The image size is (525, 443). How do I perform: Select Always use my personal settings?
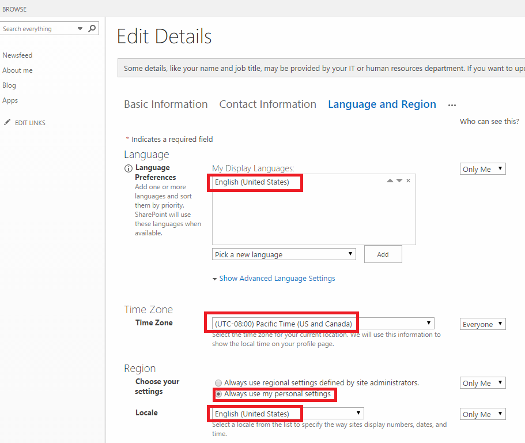[x=218, y=394]
